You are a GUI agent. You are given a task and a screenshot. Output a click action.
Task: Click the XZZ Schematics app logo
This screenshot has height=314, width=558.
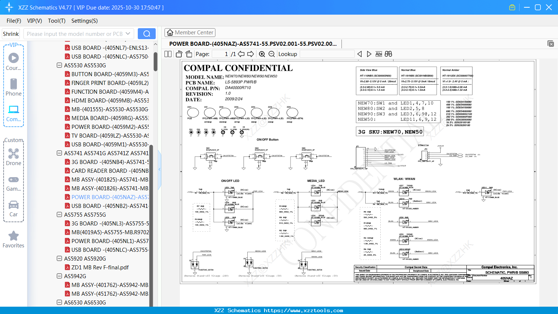tap(9, 7)
